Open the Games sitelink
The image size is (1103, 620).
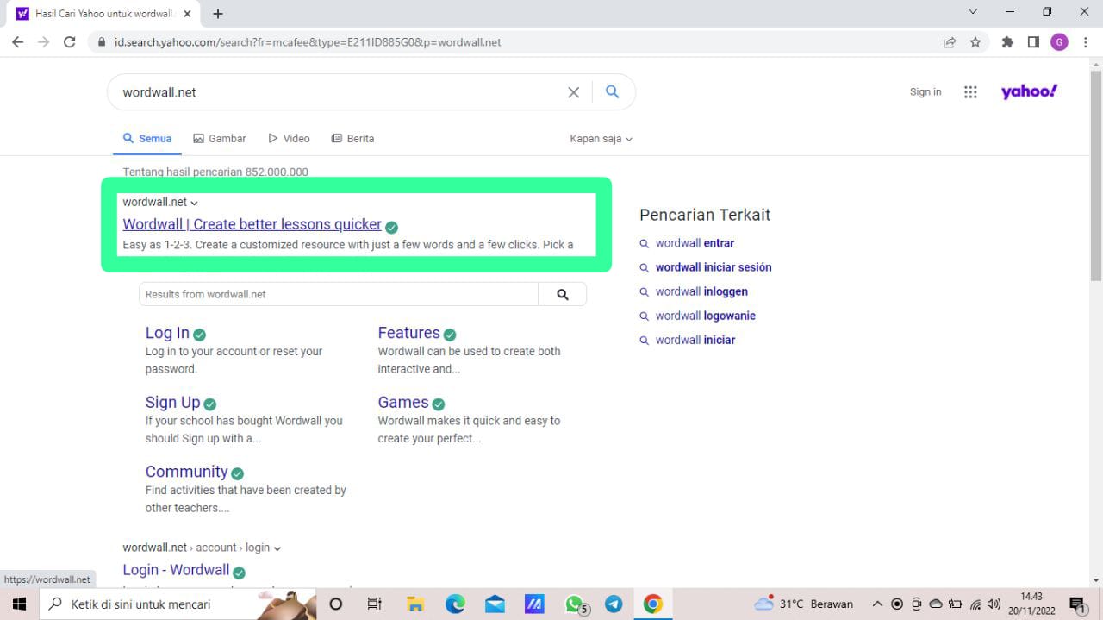(402, 402)
